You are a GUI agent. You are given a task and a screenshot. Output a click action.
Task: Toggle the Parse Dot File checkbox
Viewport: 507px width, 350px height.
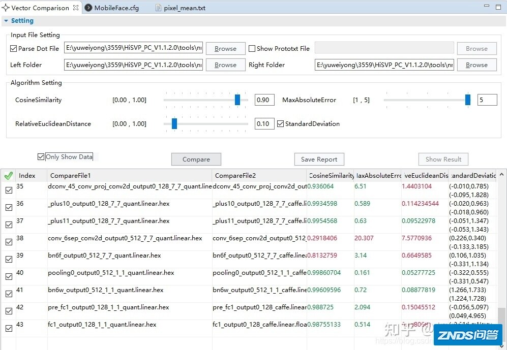coord(13,48)
